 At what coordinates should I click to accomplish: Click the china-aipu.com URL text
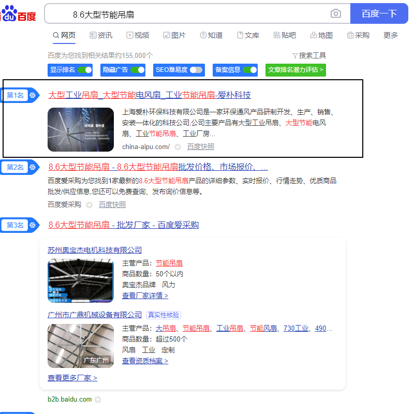[x=146, y=147]
